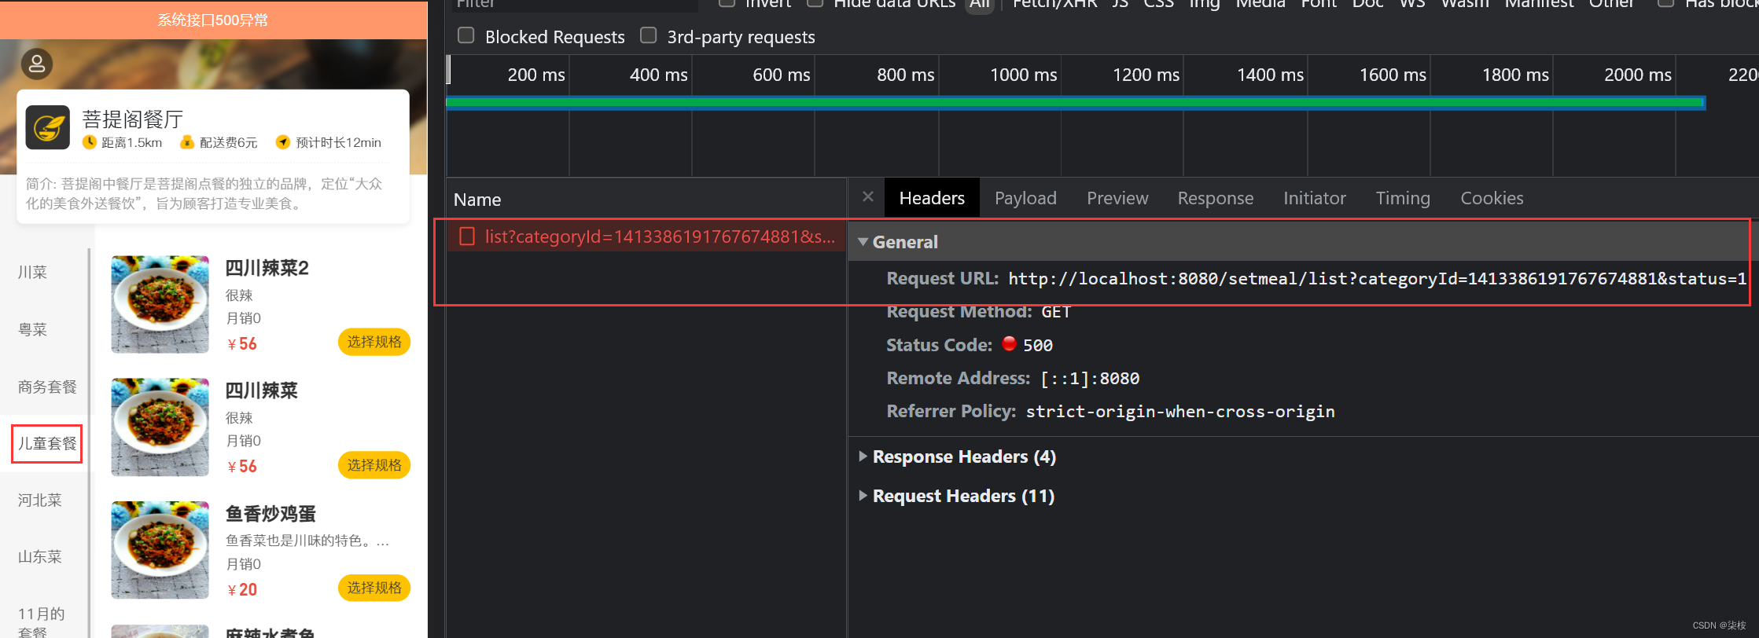
Task: Click the 1000 ms timeline marker
Action: pos(1023,75)
